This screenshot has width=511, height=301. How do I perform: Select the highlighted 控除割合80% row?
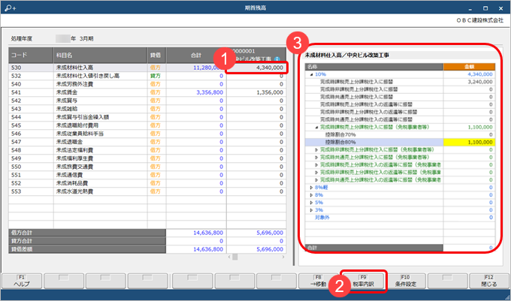[x=400, y=142]
